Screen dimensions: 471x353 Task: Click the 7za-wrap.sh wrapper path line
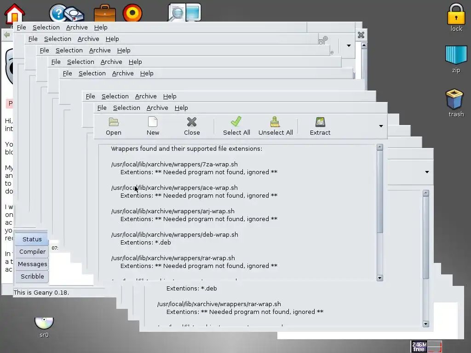pos(174,164)
